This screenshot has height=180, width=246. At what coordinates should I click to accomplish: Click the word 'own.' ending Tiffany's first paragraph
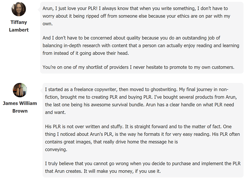[48, 24]
